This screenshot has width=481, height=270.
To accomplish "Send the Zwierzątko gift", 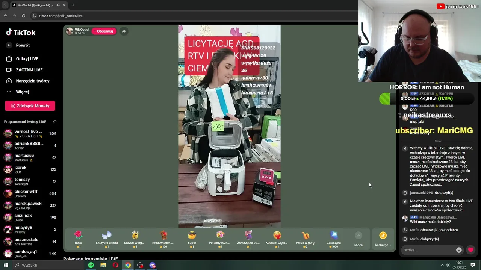I will (x=248, y=240).
